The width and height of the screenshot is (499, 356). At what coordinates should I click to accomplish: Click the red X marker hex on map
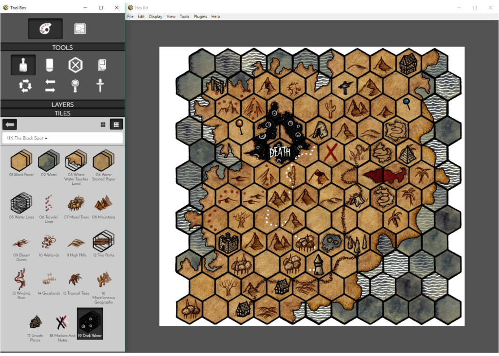coord(331,152)
